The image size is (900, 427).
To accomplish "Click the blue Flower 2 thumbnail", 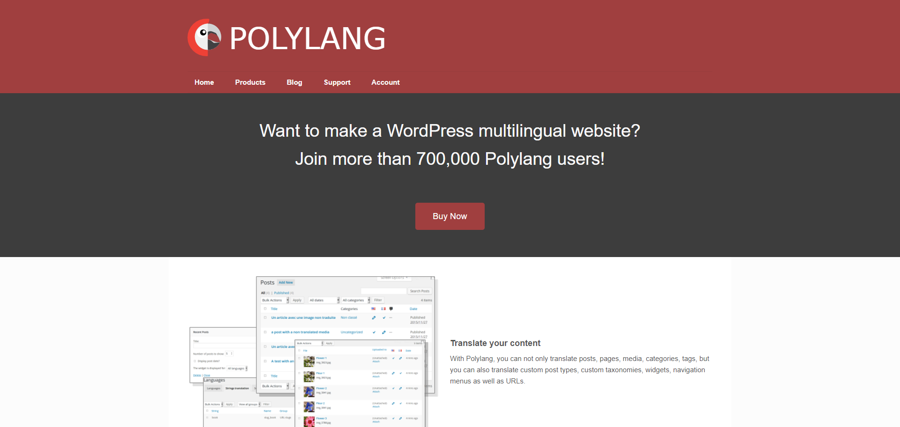I will 309,391.
